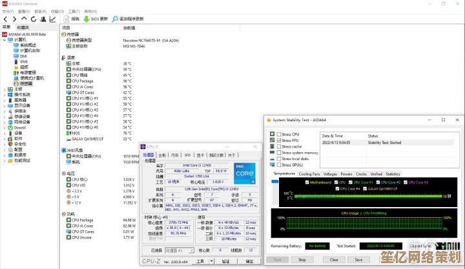Expand the 软件 tree node
Image resolution: width=465 pixels, height=269 pixels.
[x=5, y=139]
